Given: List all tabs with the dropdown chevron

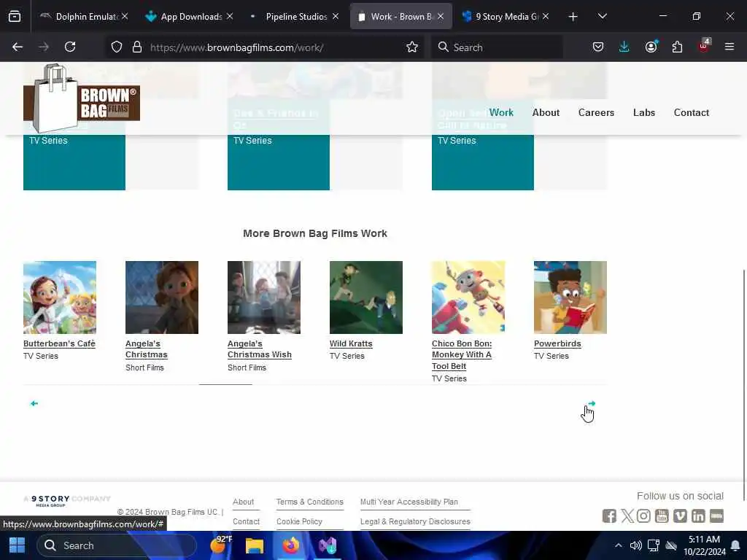Looking at the screenshot, I should pyautogui.click(x=602, y=17).
